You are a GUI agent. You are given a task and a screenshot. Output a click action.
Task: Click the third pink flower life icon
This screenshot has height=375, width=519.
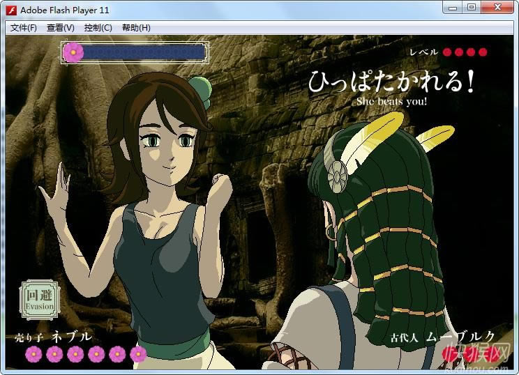(x=75, y=354)
